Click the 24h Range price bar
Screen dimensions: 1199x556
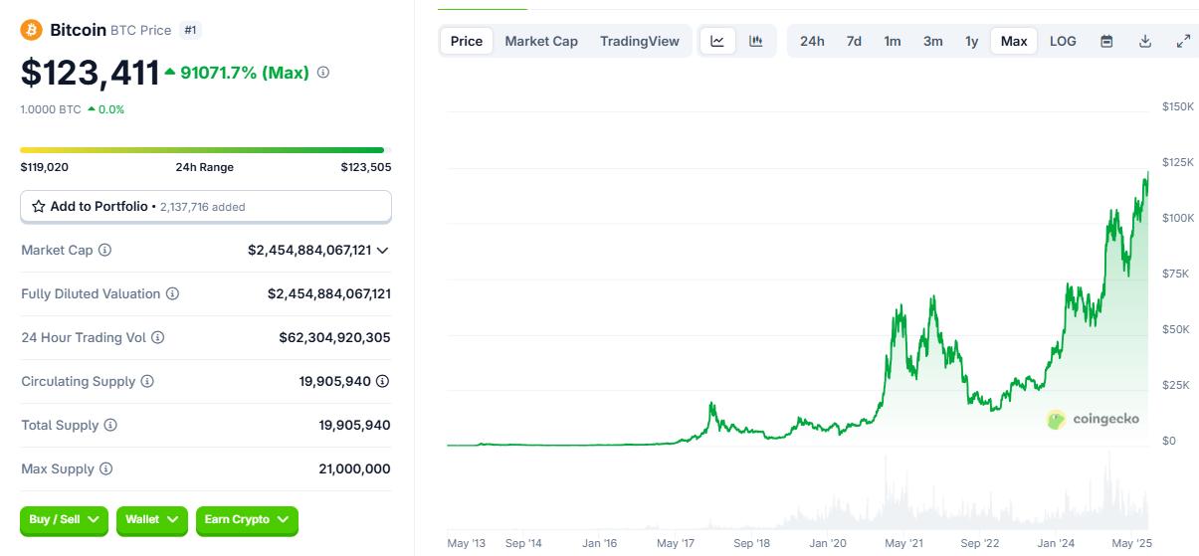[x=202, y=150]
